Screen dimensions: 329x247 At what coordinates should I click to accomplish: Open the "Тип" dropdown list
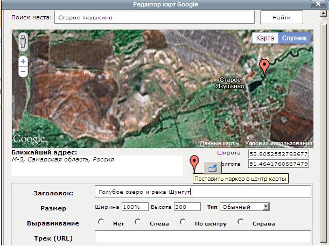pyautogui.click(x=266, y=207)
